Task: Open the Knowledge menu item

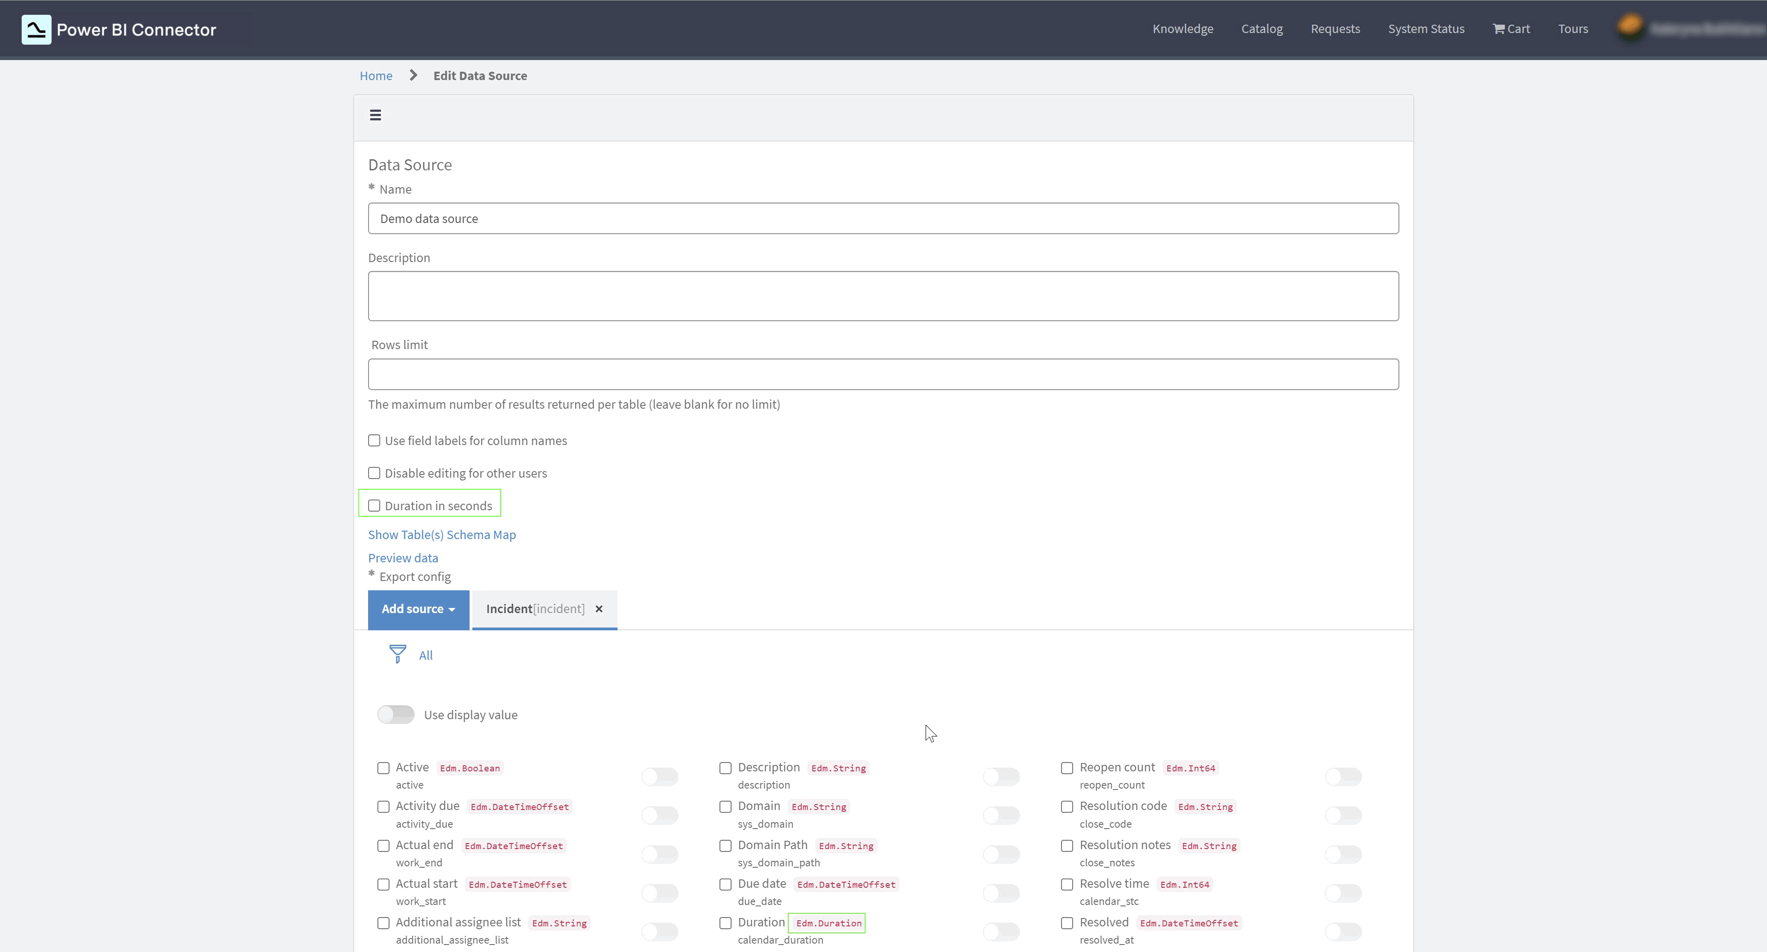Action: (x=1182, y=29)
